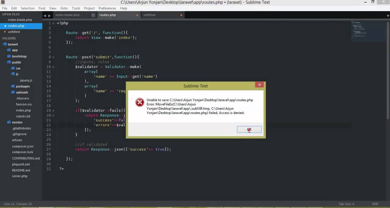Expand the css folder
Screen dimensions: 390x208
(18, 68)
